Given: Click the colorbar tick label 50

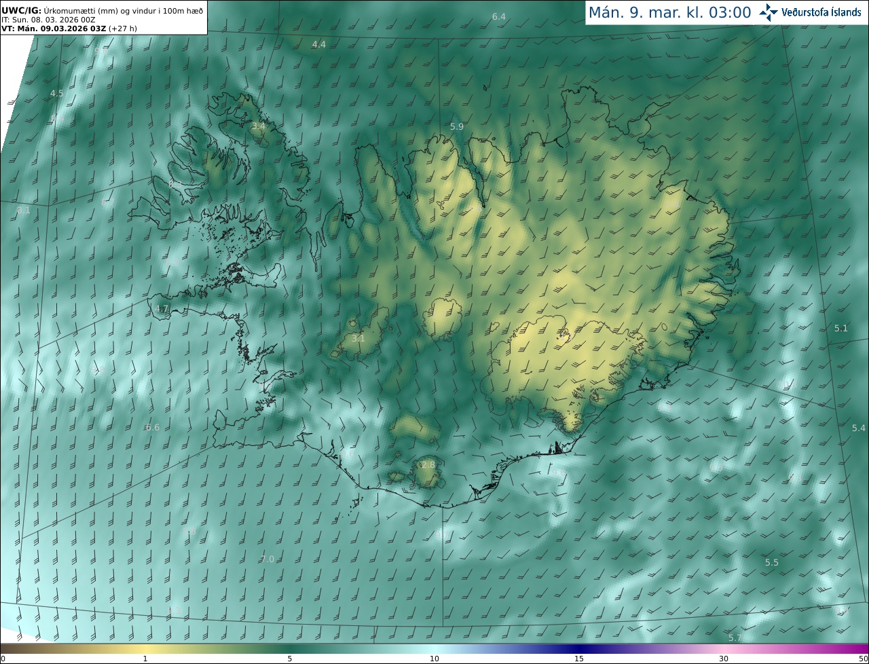Looking at the screenshot, I should tap(863, 659).
